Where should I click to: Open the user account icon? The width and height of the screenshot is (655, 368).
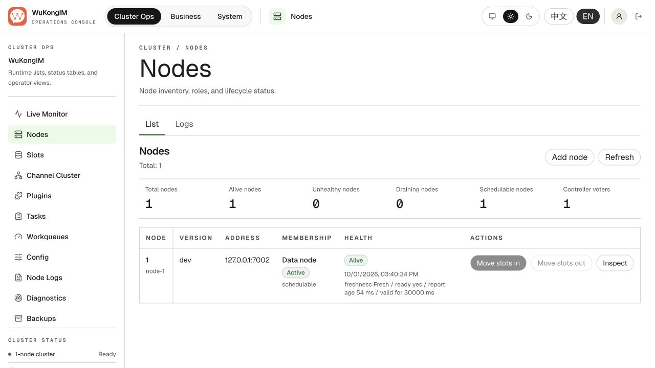(x=619, y=16)
